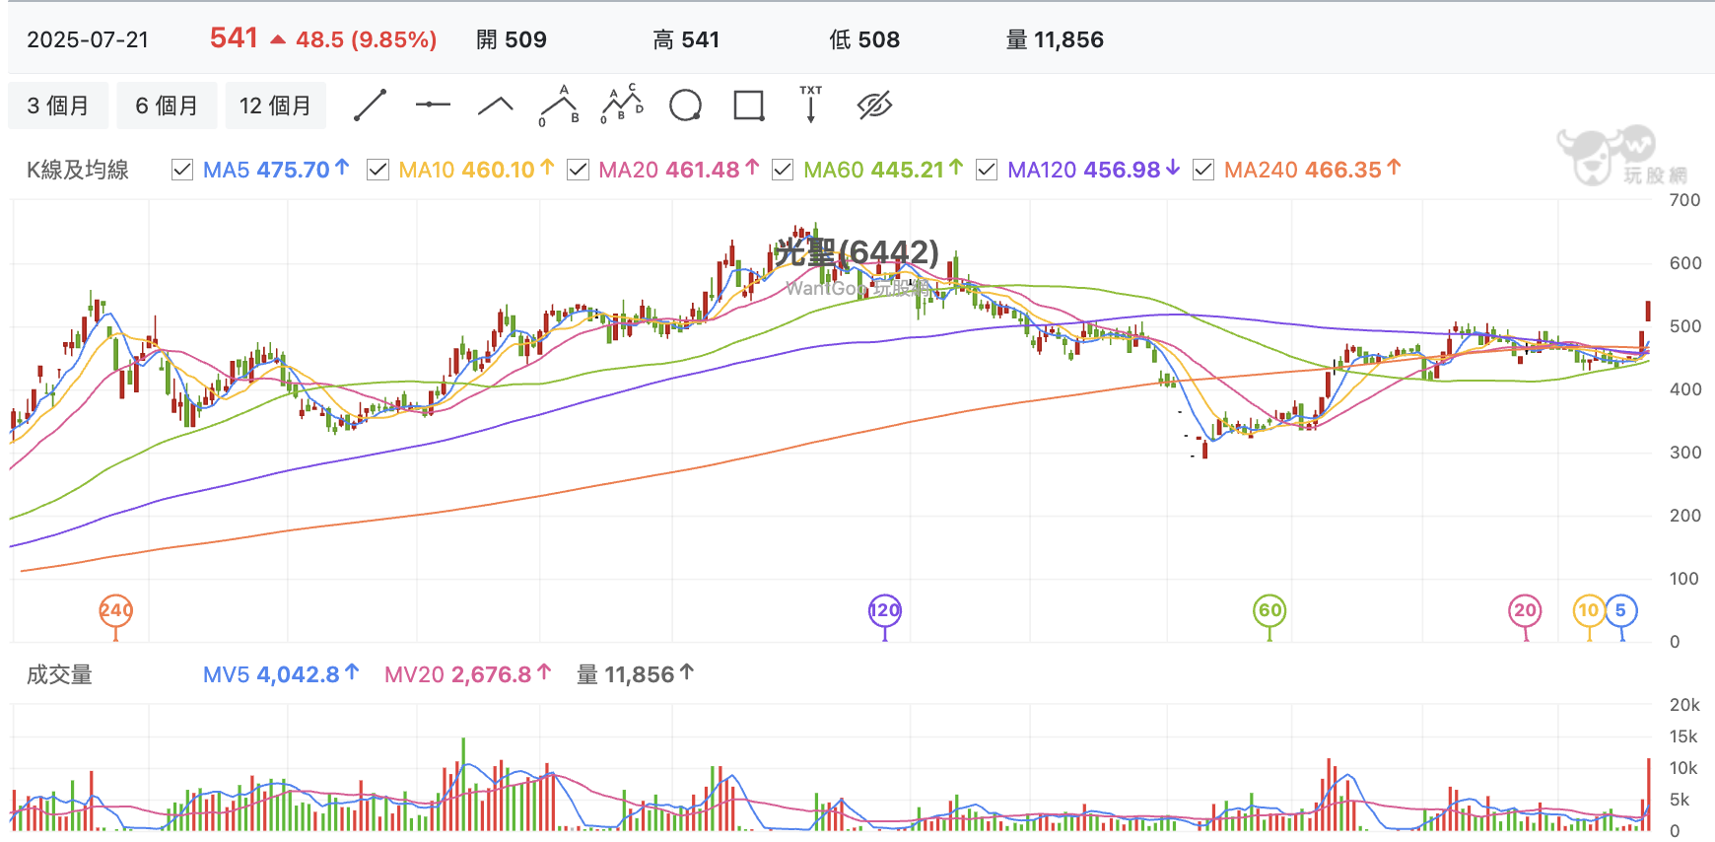Switch to the 6 個月 range
Viewport: 1715px width, 842px height.
pyautogui.click(x=167, y=105)
